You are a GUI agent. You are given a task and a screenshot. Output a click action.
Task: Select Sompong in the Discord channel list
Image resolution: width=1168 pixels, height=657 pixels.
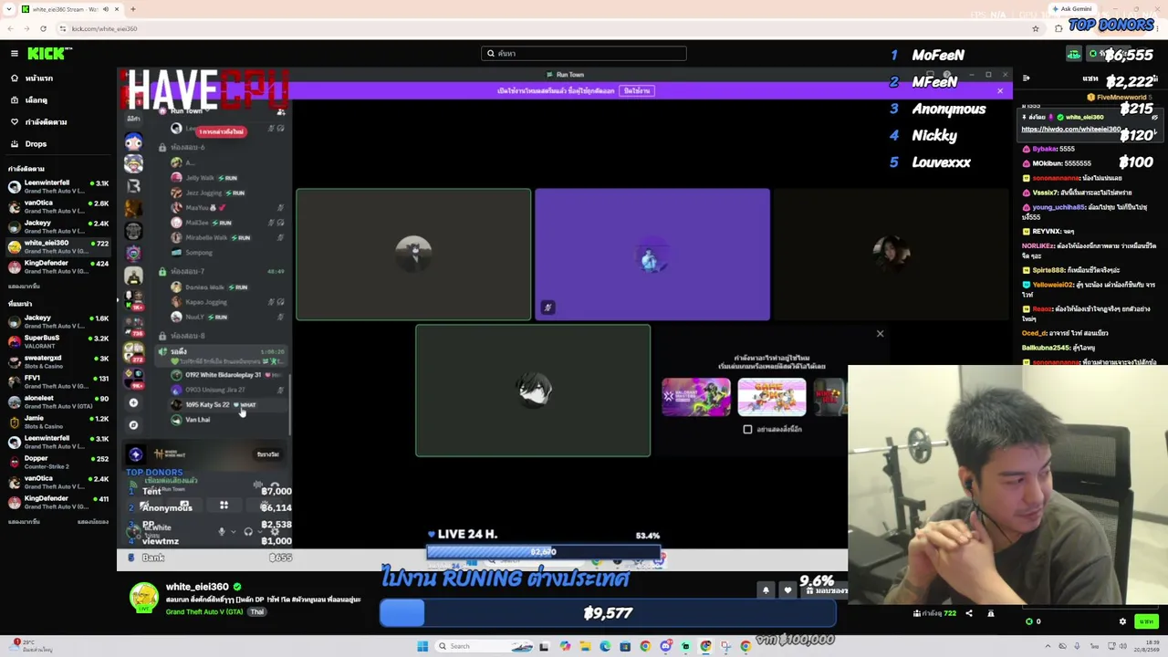[199, 253]
